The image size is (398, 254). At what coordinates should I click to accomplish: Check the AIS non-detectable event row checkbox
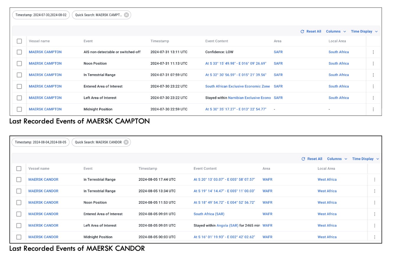[x=19, y=52]
